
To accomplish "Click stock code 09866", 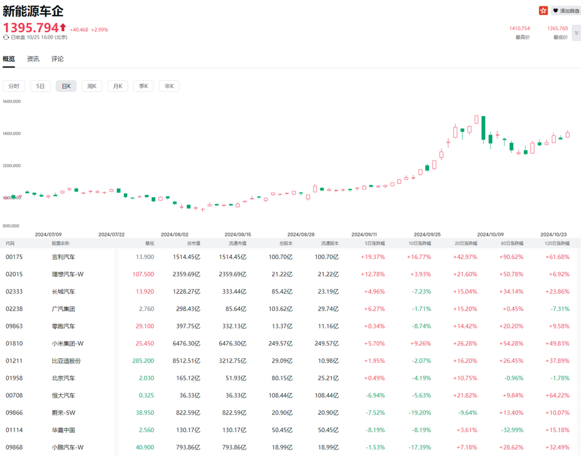I will click(x=14, y=413).
